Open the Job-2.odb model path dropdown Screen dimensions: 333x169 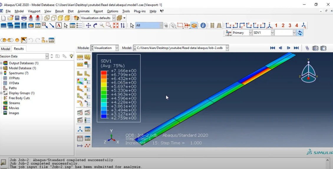point(227,48)
